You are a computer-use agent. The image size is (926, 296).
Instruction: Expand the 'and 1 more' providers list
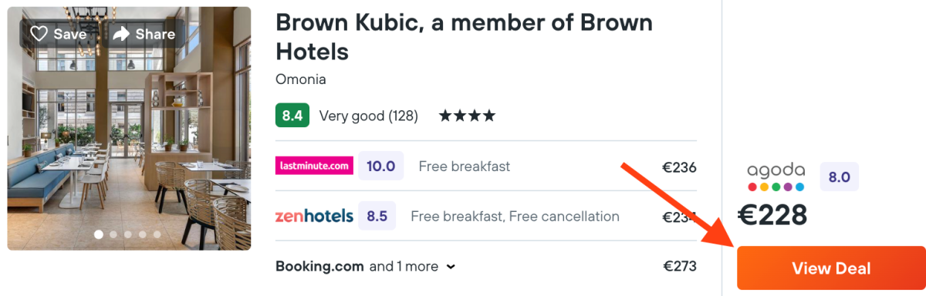(404, 267)
